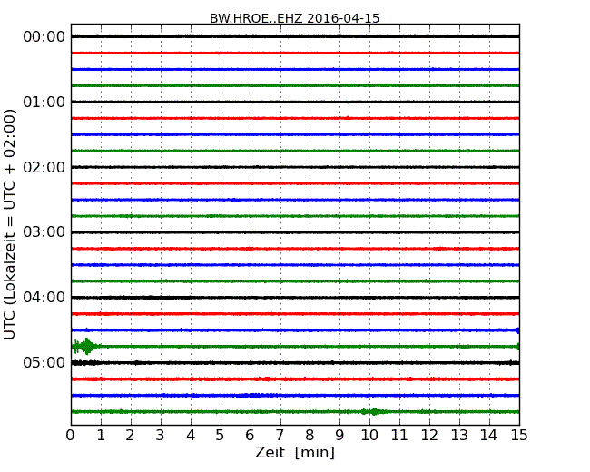The image size is (590, 472).
Task: Click the x-axis tick label "8"
Action: pos(310,436)
